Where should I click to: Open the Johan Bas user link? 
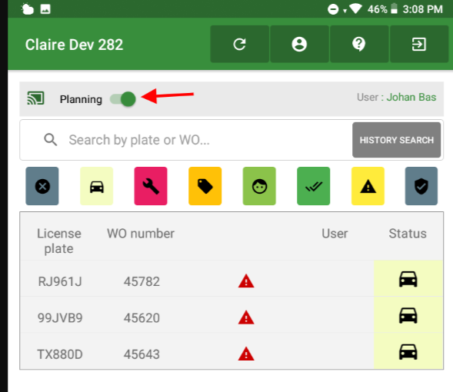411,98
